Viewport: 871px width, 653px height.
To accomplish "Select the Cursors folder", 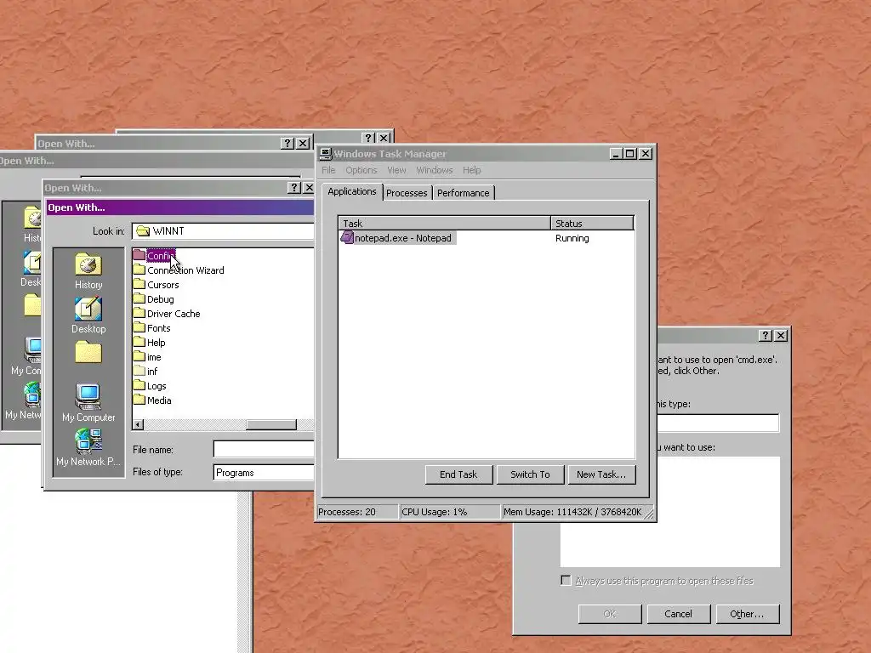I will [x=157, y=285].
